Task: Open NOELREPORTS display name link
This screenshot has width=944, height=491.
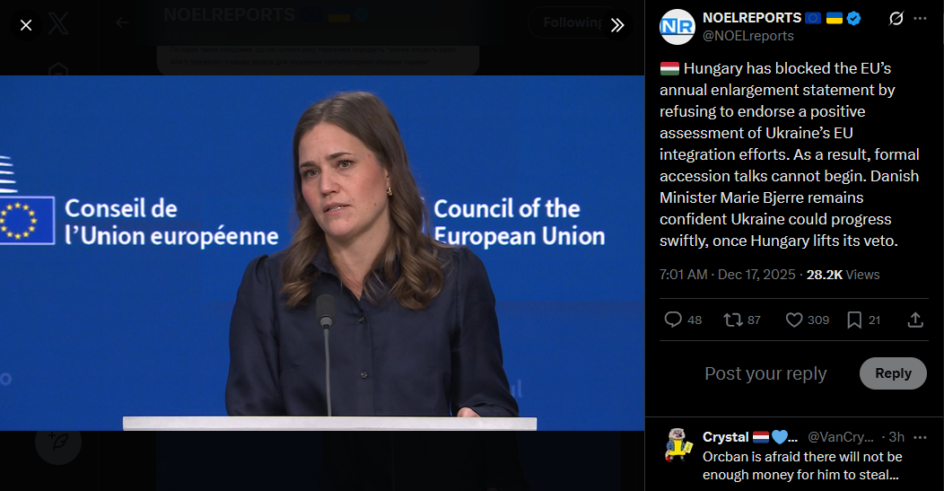Action: [x=752, y=18]
